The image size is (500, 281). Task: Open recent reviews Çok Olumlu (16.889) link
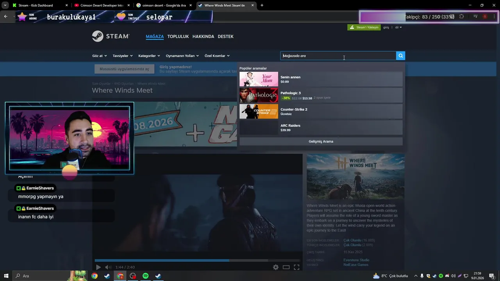click(359, 240)
